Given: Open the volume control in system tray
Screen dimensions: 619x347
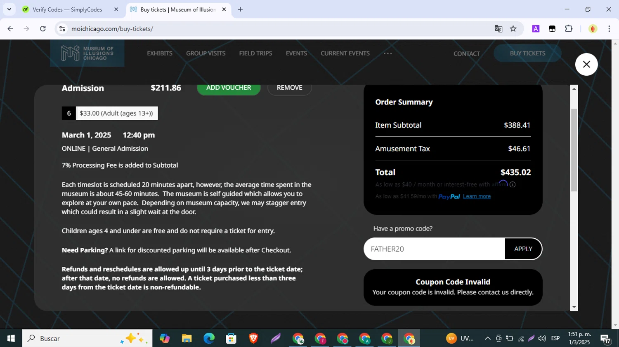Looking at the screenshot, I should point(542,338).
